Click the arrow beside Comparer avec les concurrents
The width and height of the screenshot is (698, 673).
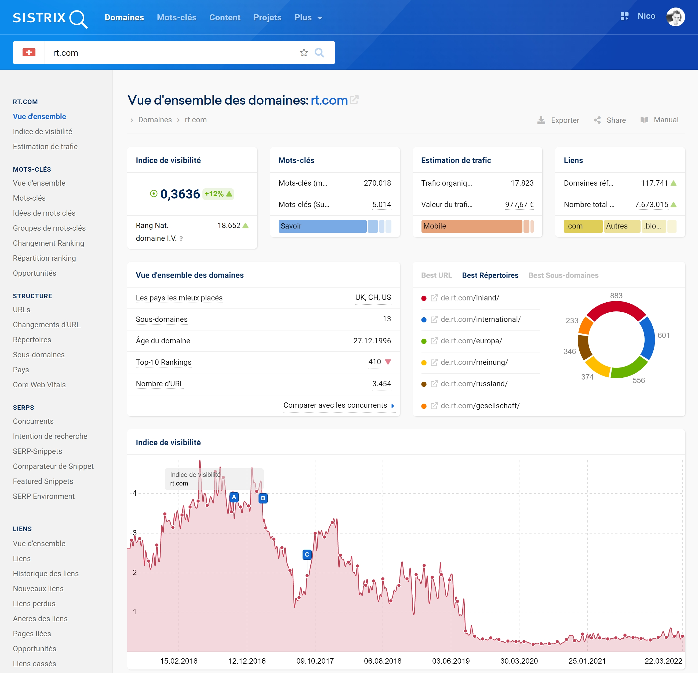(x=392, y=406)
